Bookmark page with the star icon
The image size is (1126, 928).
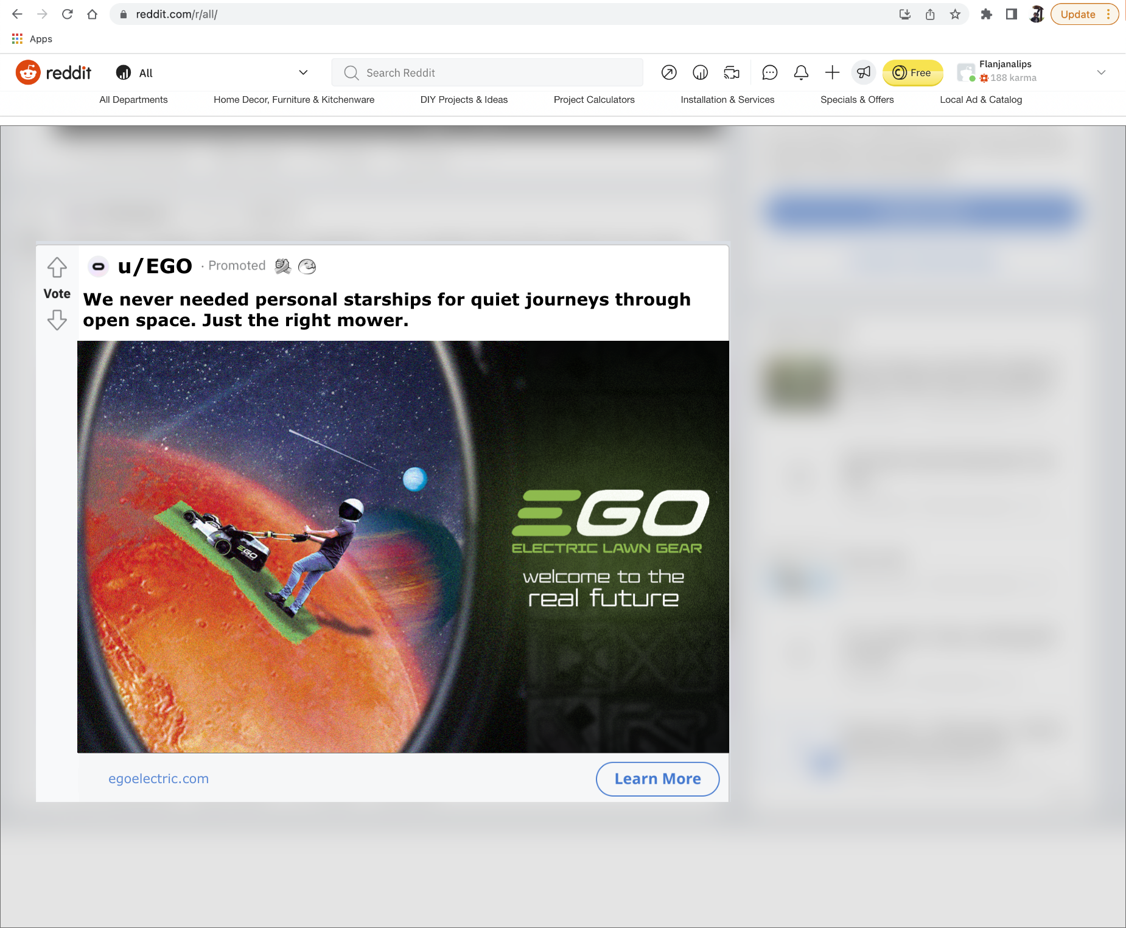point(955,14)
